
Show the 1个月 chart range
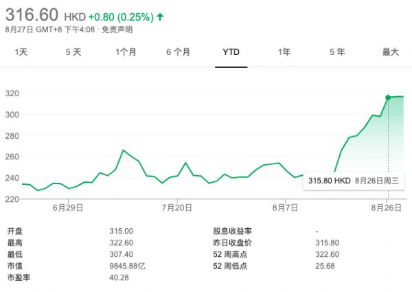(x=126, y=52)
